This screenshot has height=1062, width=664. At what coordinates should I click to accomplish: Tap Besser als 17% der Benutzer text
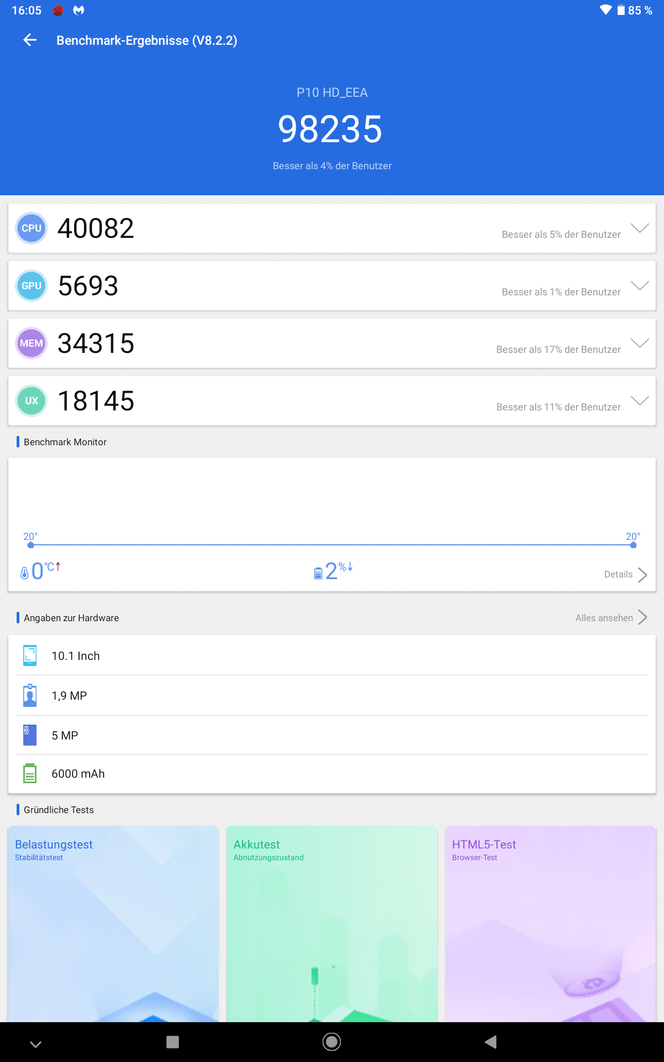point(558,350)
